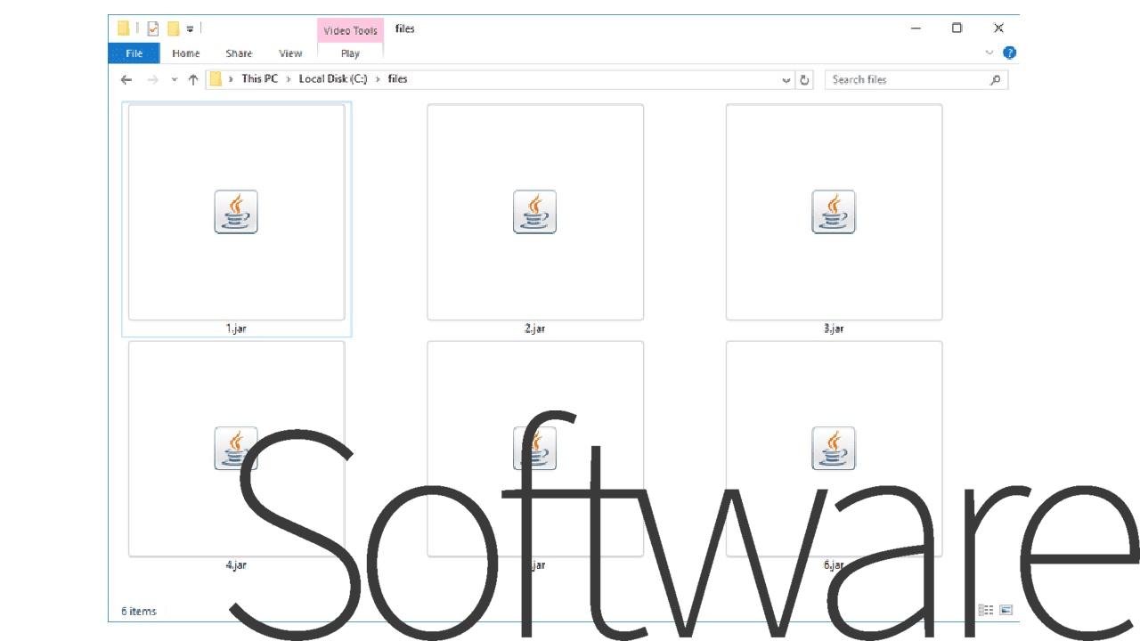Go up one folder level

[x=193, y=79]
